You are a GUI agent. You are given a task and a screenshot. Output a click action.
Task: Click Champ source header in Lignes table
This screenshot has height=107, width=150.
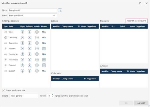tap(67, 26)
